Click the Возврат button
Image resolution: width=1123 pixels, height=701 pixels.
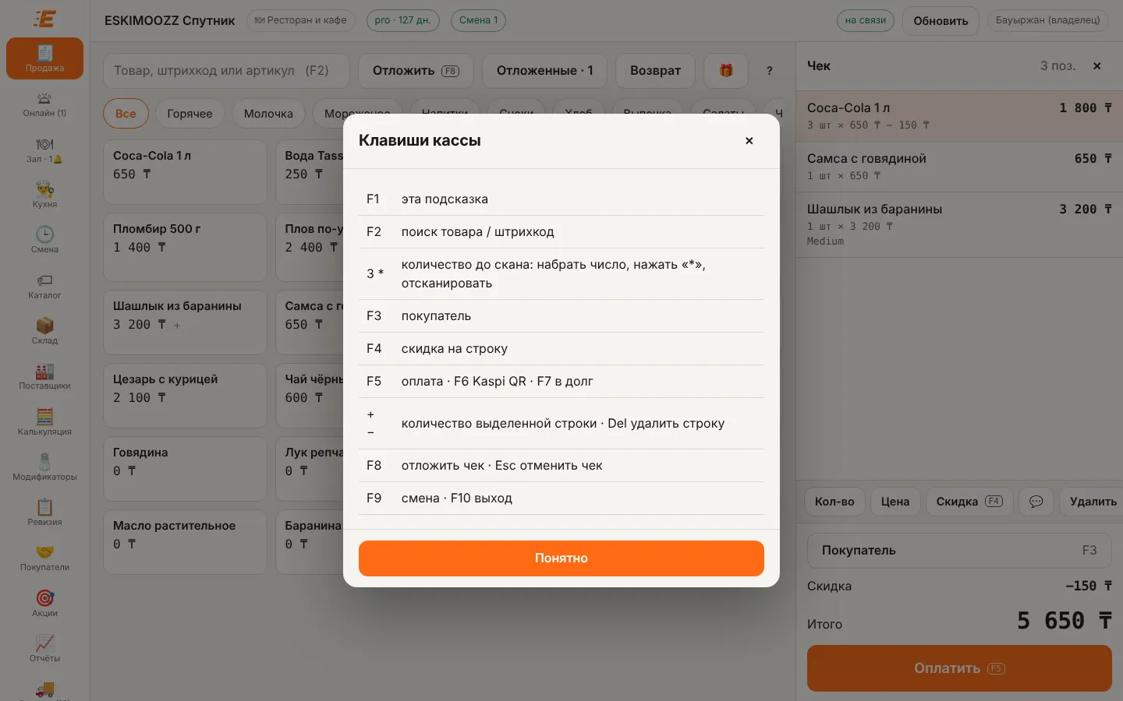point(655,71)
